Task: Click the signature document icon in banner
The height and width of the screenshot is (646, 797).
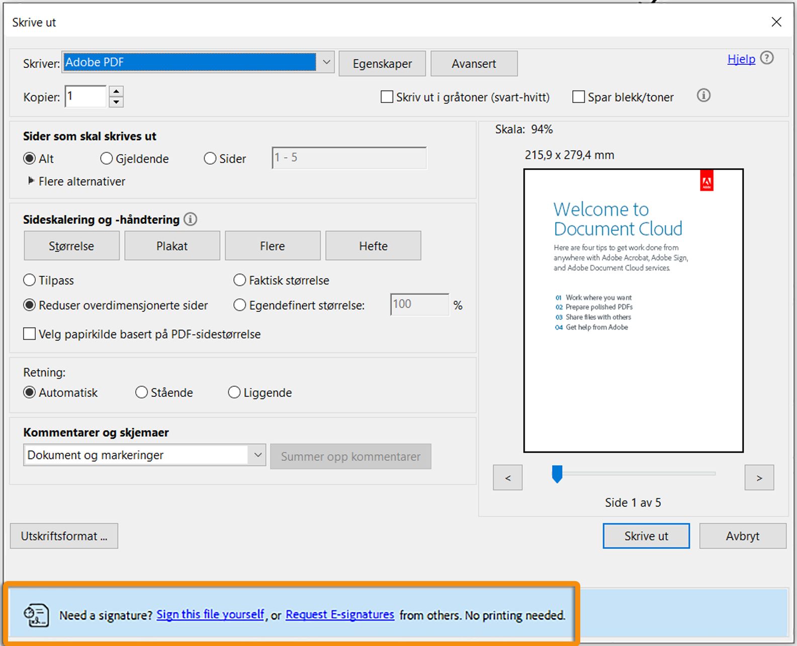Action: [x=36, y=615]
